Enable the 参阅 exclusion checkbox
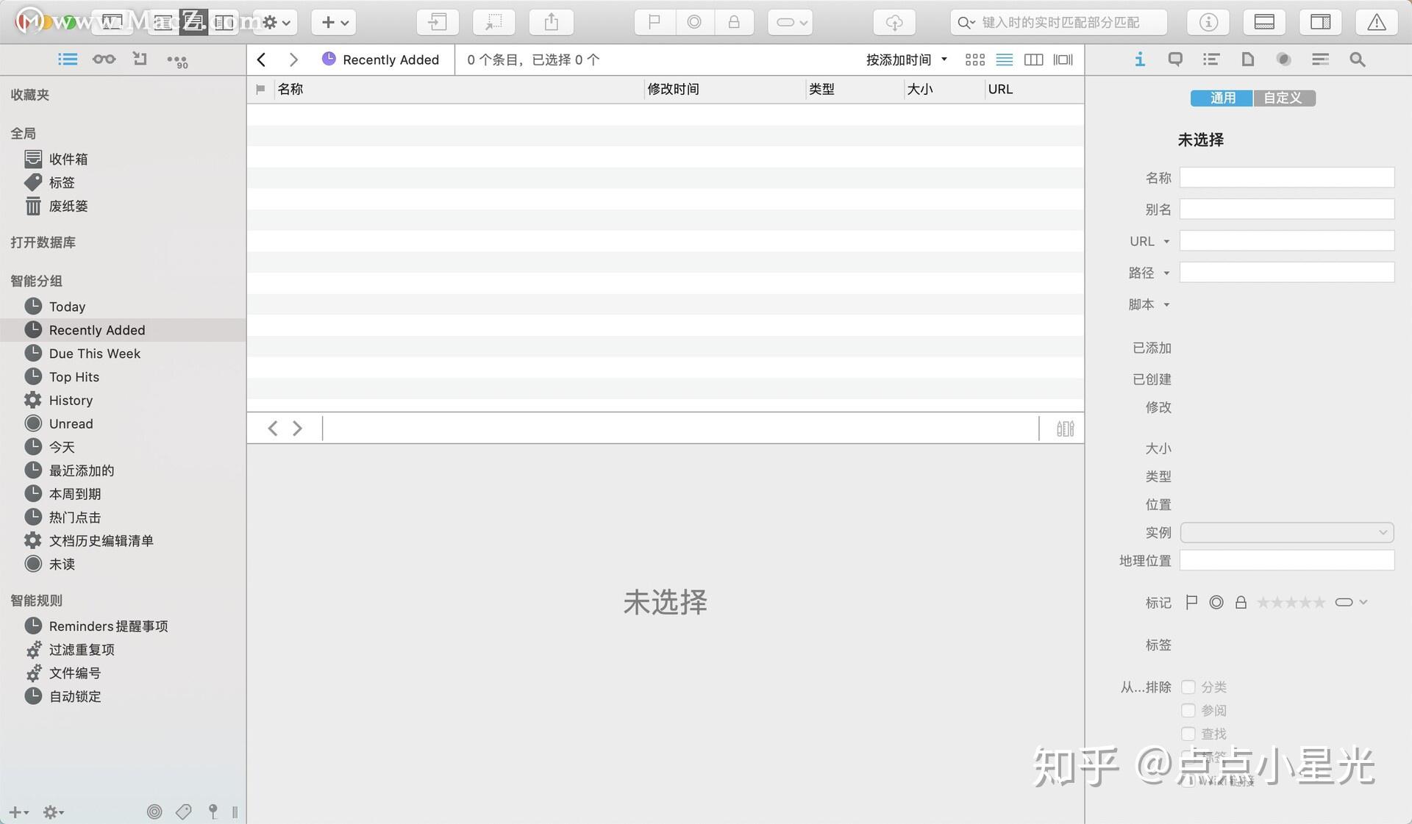The height and width of the screenshot is (824, 1412). [x=1188, y=711]
